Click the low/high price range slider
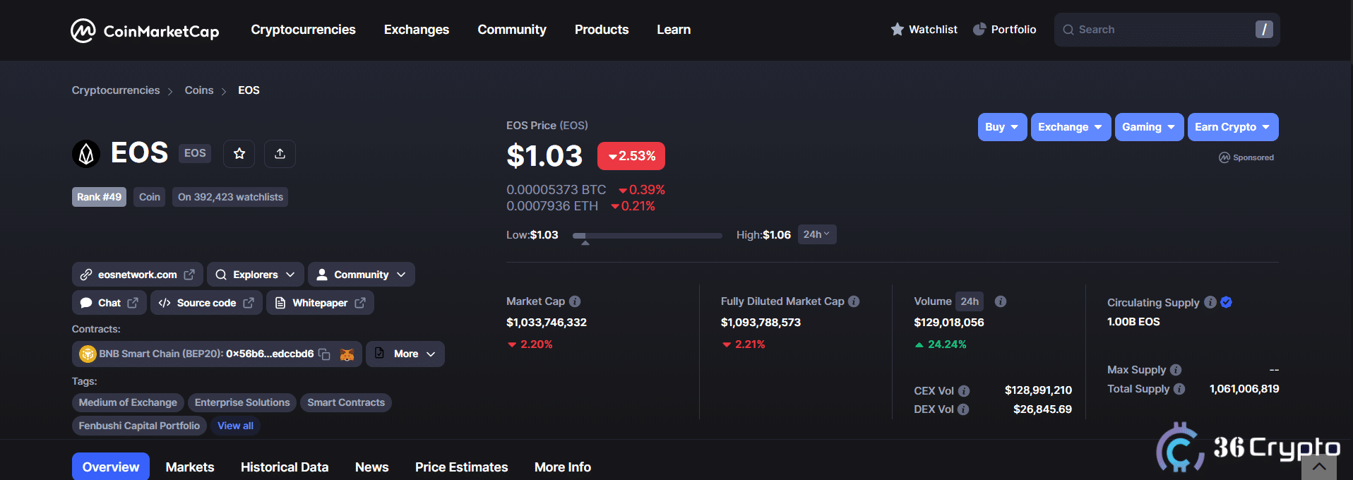Viewport: 1353px width, 480px height. click(647, 236)
